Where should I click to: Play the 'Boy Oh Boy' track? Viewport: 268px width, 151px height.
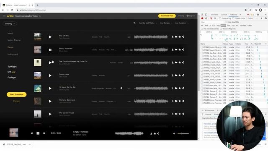tap(50, 37)
